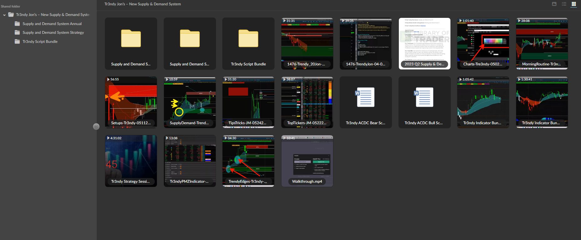Viewport: 581px width, 240px height.
Task: Open 2023 Q2 Supply & De... document
Action: click(x=424, y=43)
